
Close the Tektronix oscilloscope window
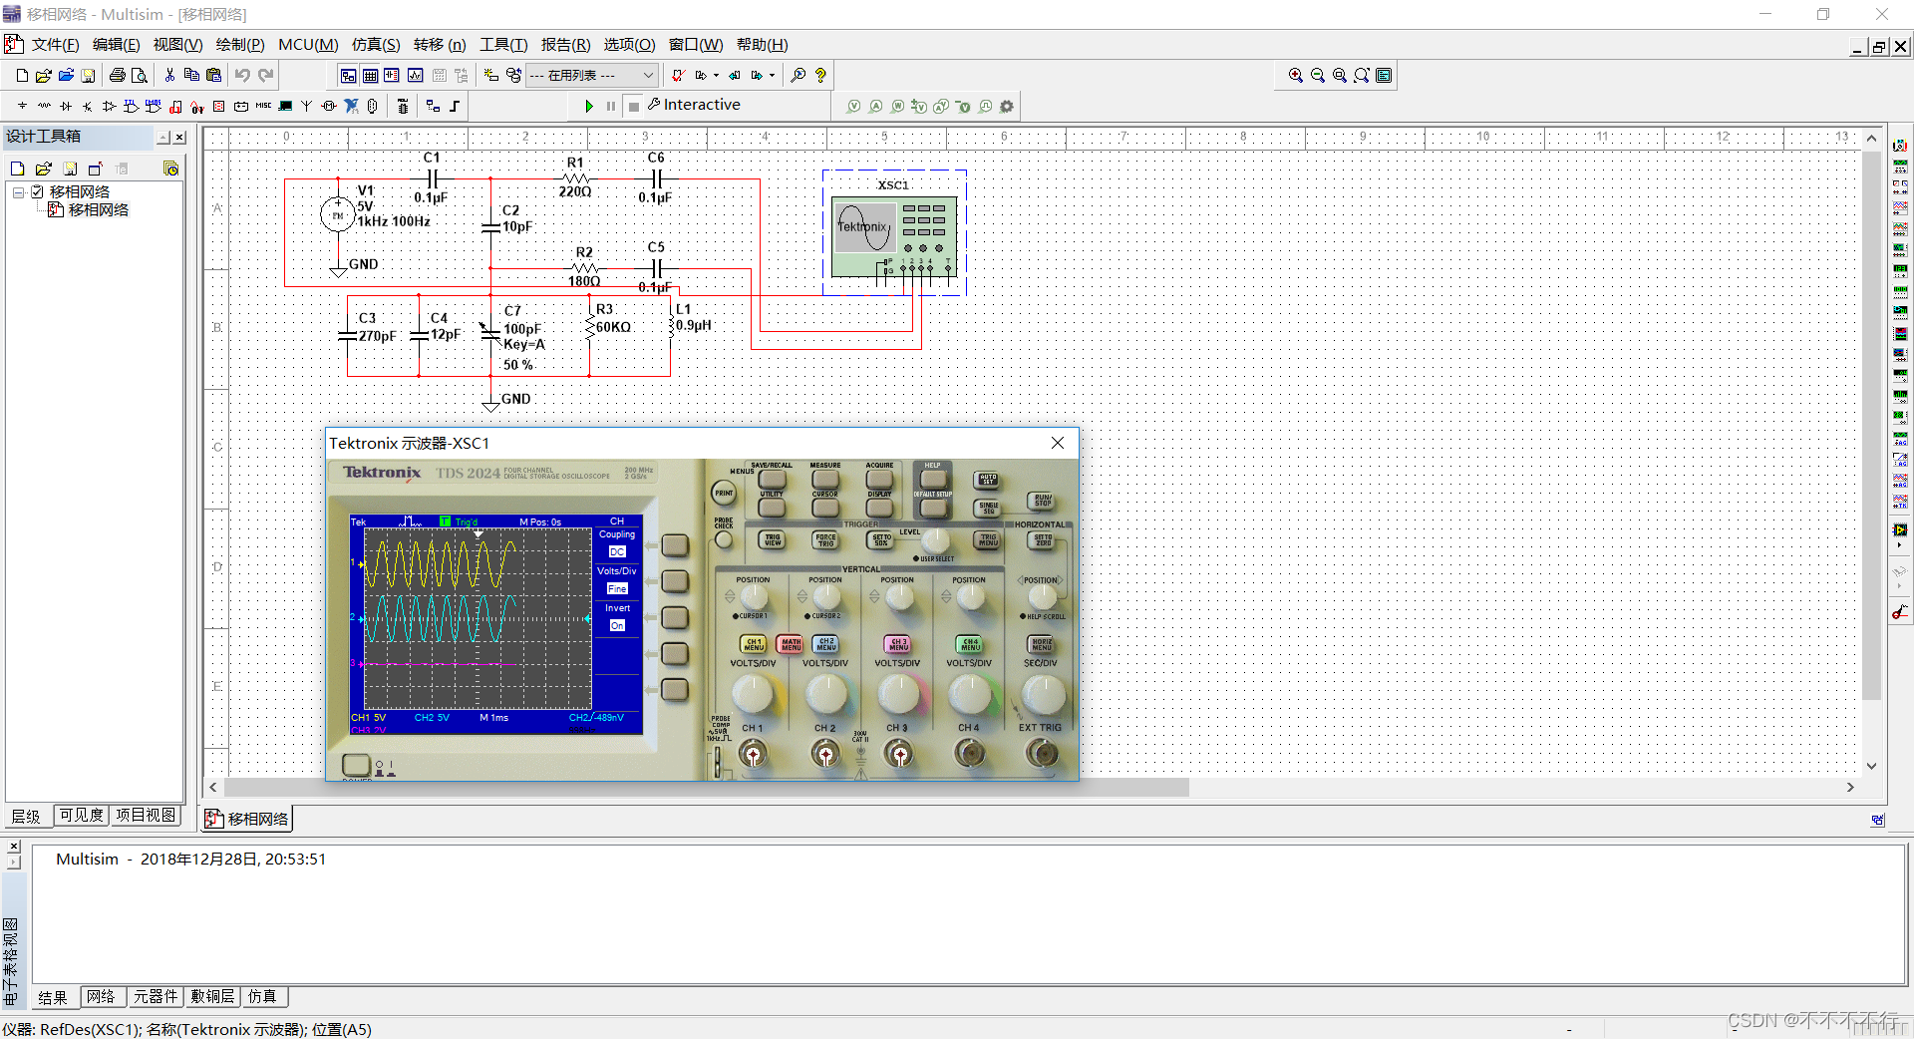click(x=1058, y=443)
